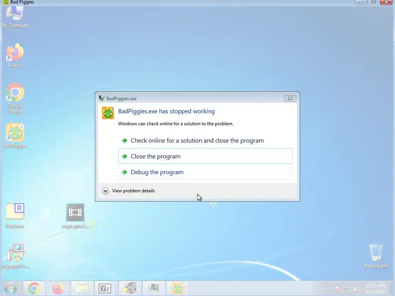Click the Bad Piggies icon in the error dialog

coord(108,113)
